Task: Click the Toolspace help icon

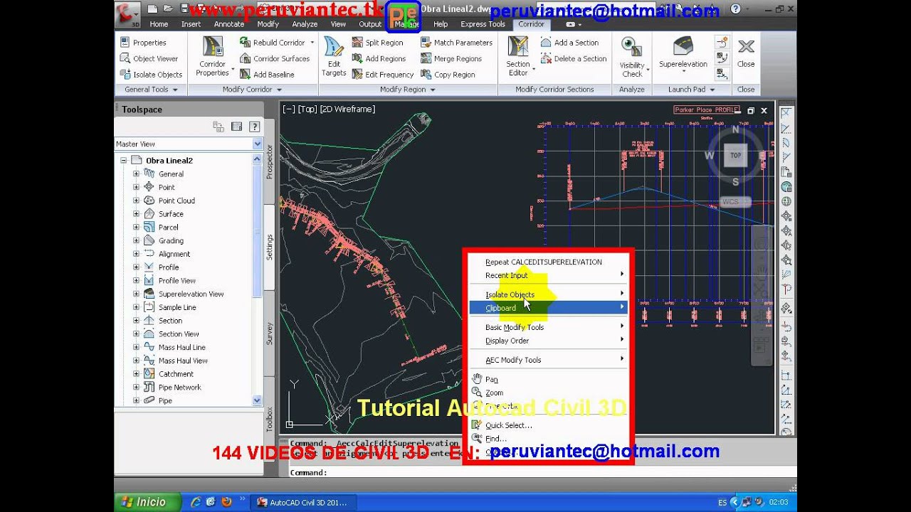Action: [x=254, y=127]
